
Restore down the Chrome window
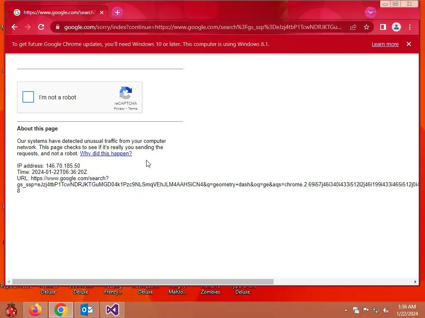tap(396, 4)
